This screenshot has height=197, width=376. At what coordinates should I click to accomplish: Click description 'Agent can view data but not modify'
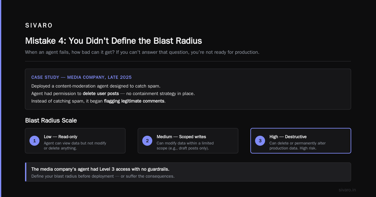pyautogui.click(x=75, y=145)
